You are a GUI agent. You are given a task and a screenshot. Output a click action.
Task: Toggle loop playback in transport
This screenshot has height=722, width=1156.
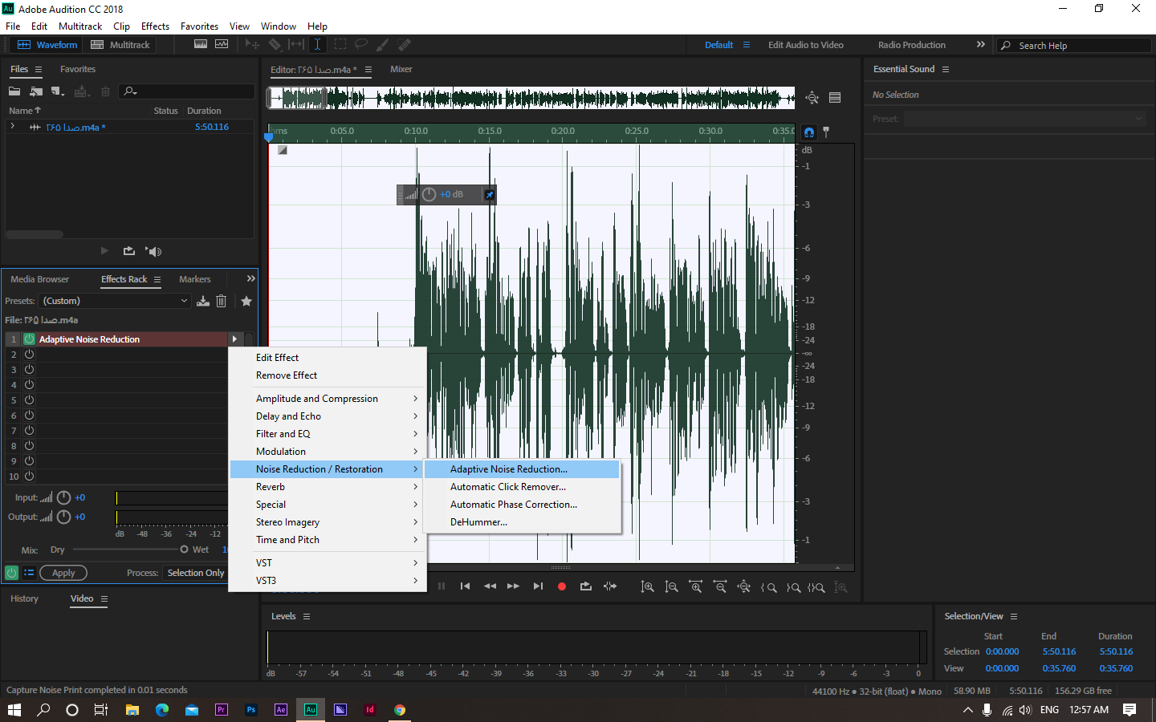586,586
